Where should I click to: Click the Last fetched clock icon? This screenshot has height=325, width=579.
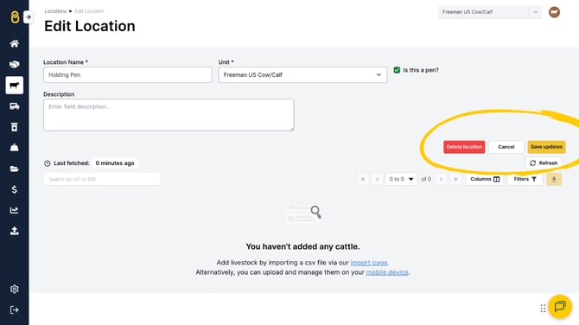click(x=48, y=163)
